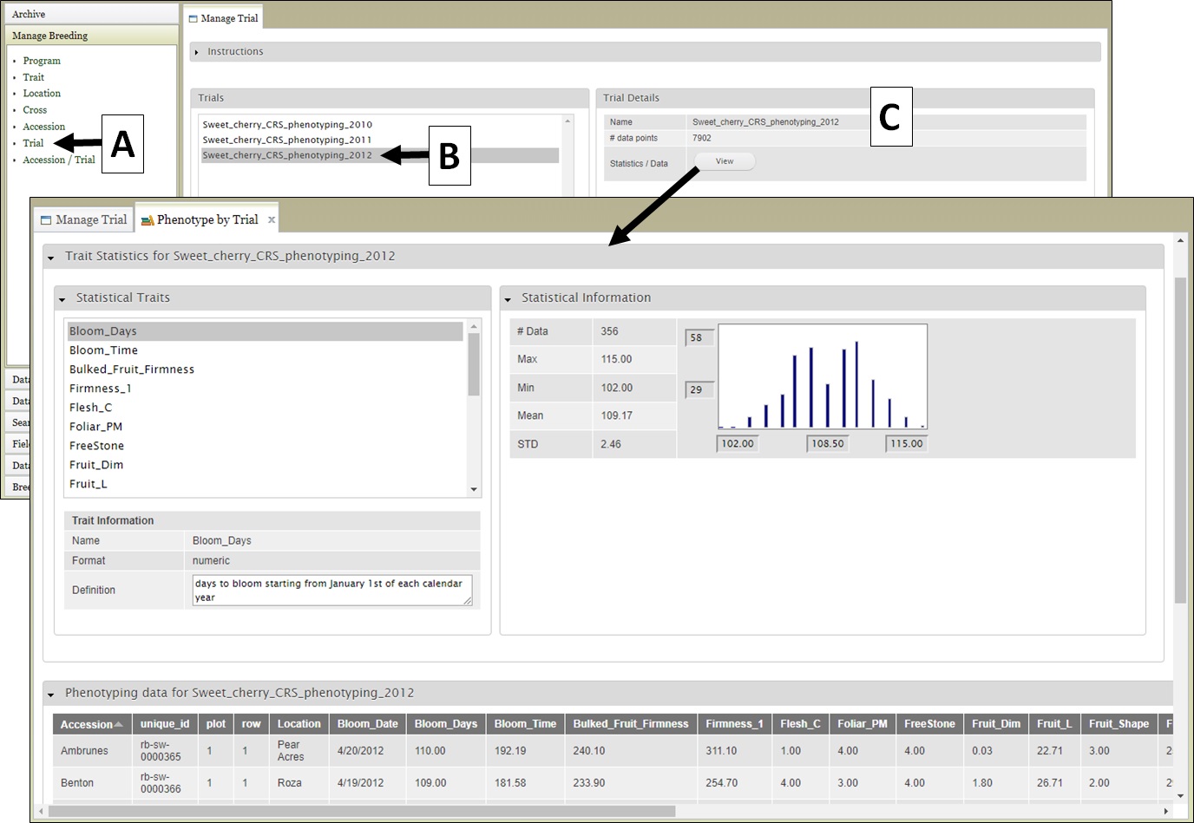Open the Location link in the sidebar
Image resolution: width=1194 pixels, height=823 pixels.
(x=42, y=94)
